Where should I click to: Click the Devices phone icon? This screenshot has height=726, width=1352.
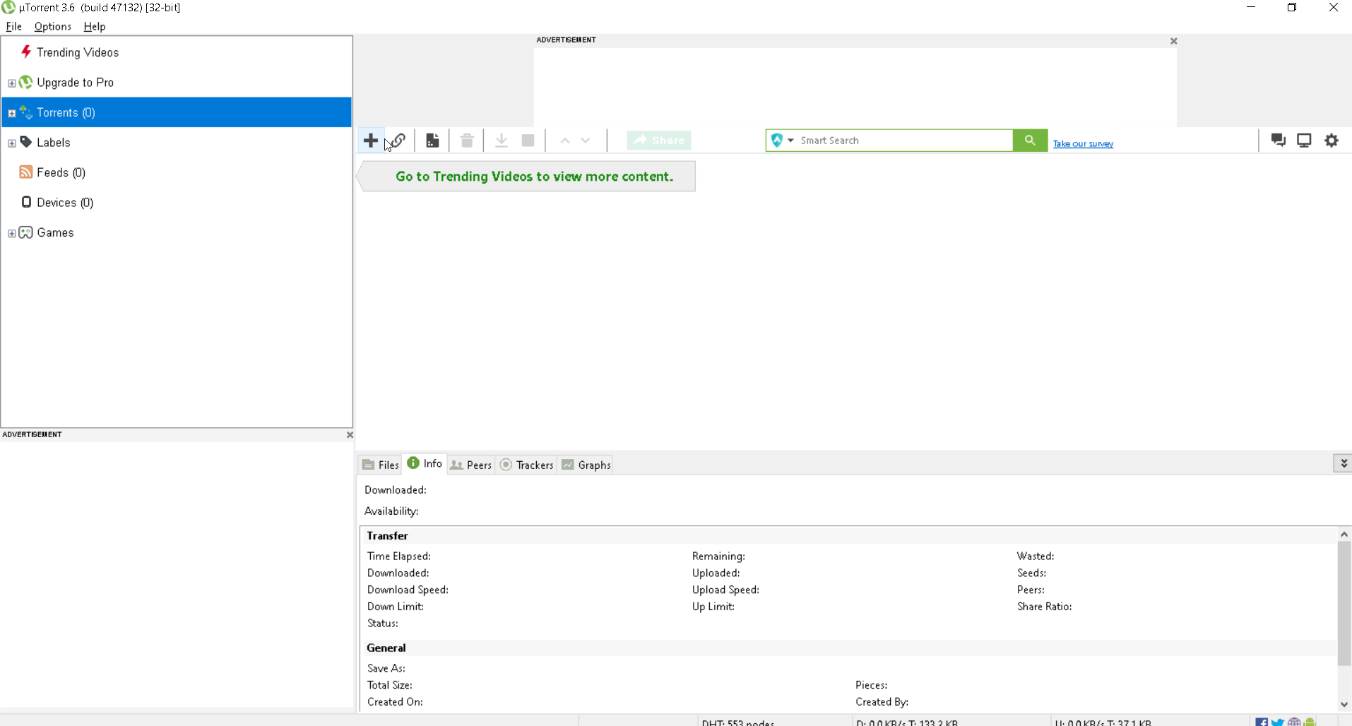click(26, 202)
